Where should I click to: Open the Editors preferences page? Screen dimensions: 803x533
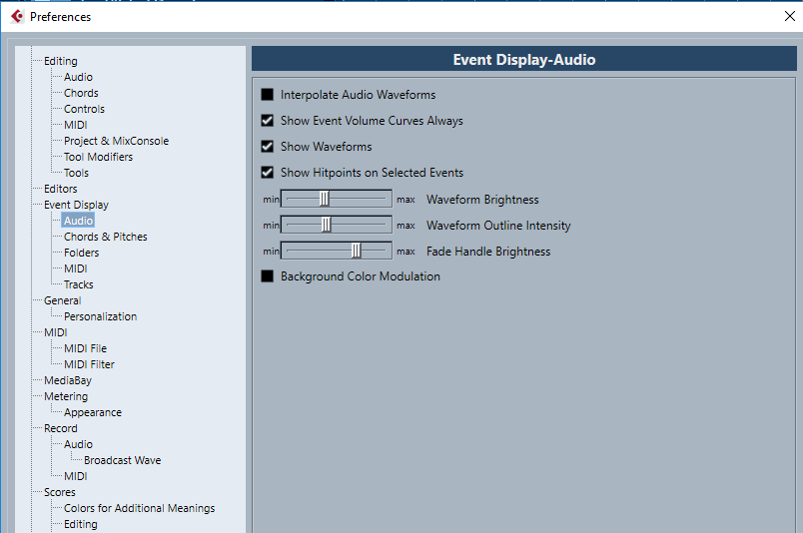(61, 189)
